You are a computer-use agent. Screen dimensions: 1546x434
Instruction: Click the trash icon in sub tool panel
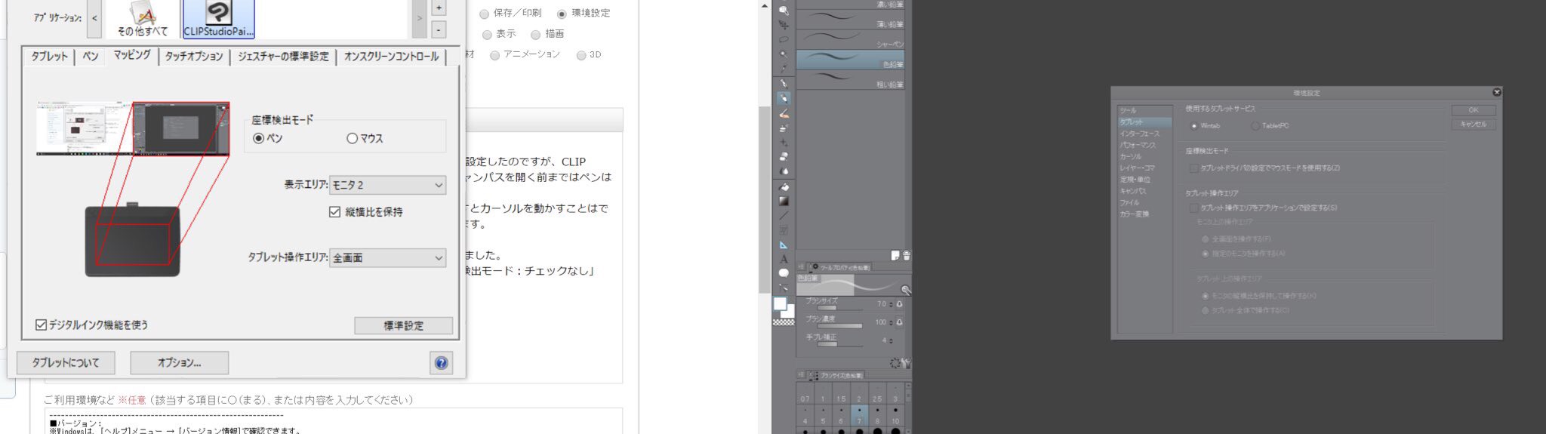(906, 256)
